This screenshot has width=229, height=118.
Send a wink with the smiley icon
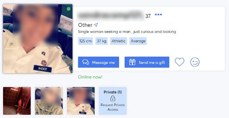tap(195, 62)
